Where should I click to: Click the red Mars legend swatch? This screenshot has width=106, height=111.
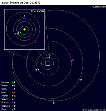tap(13, 92)
